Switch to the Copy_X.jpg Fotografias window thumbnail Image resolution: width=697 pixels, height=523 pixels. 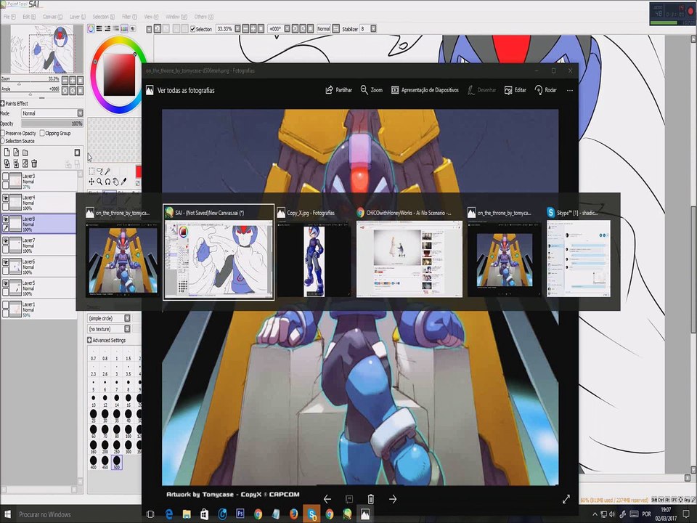(314, 252)
